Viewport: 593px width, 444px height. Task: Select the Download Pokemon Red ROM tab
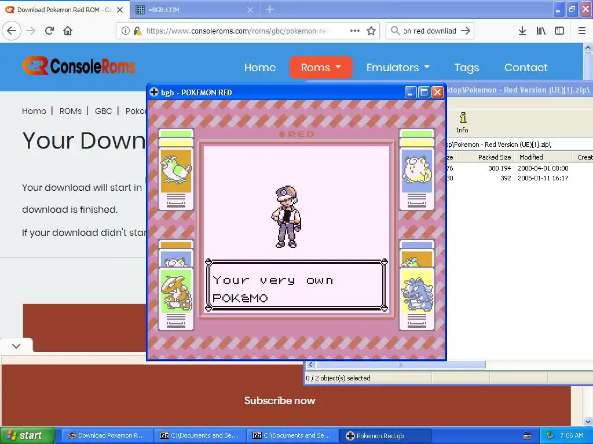coord(64,10)
